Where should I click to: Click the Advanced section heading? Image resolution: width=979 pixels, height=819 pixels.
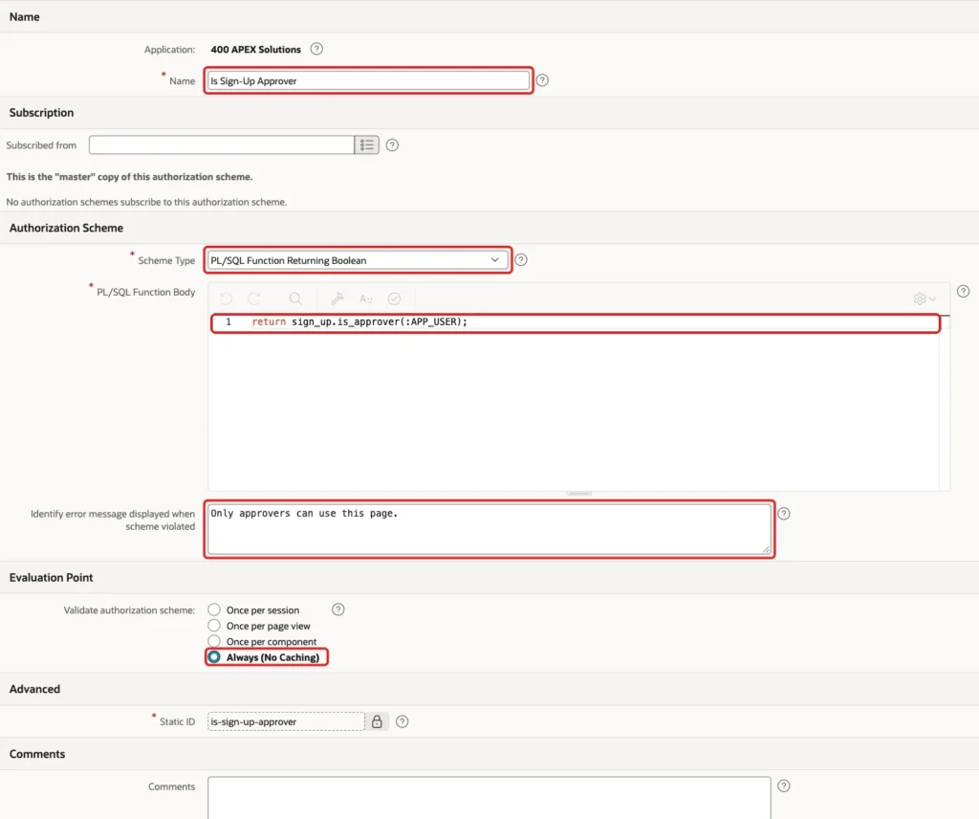click(x=34, y=689)
